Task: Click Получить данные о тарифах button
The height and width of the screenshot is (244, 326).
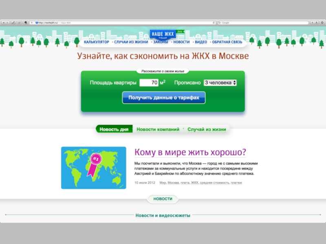Action: 164,98
